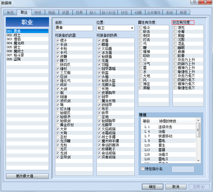Click the 取消 button
The image size is (213, 192).
tap(176, 187)
